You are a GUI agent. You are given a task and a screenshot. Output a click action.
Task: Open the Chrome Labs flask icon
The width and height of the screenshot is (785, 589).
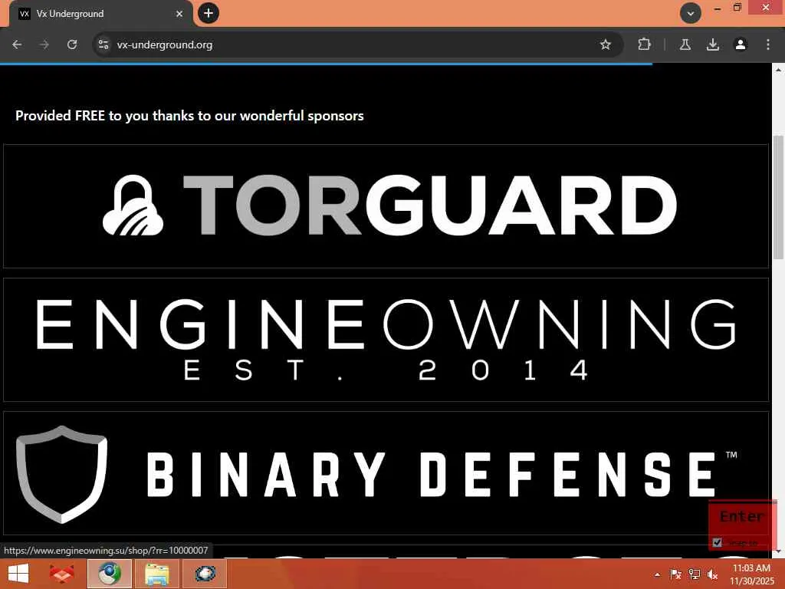[x=685, y=44]
